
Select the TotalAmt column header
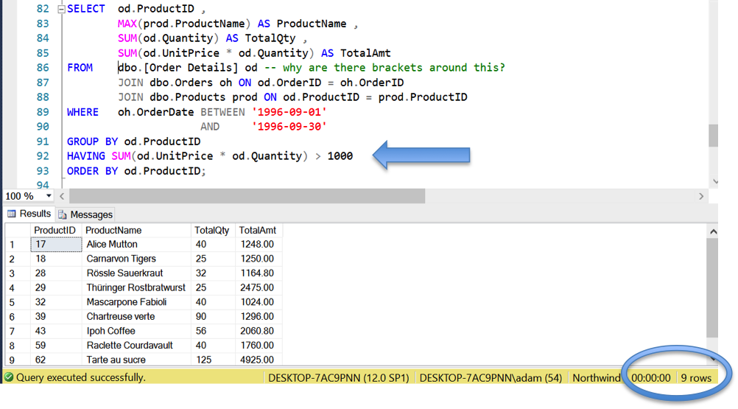click(x=258, y=230)
